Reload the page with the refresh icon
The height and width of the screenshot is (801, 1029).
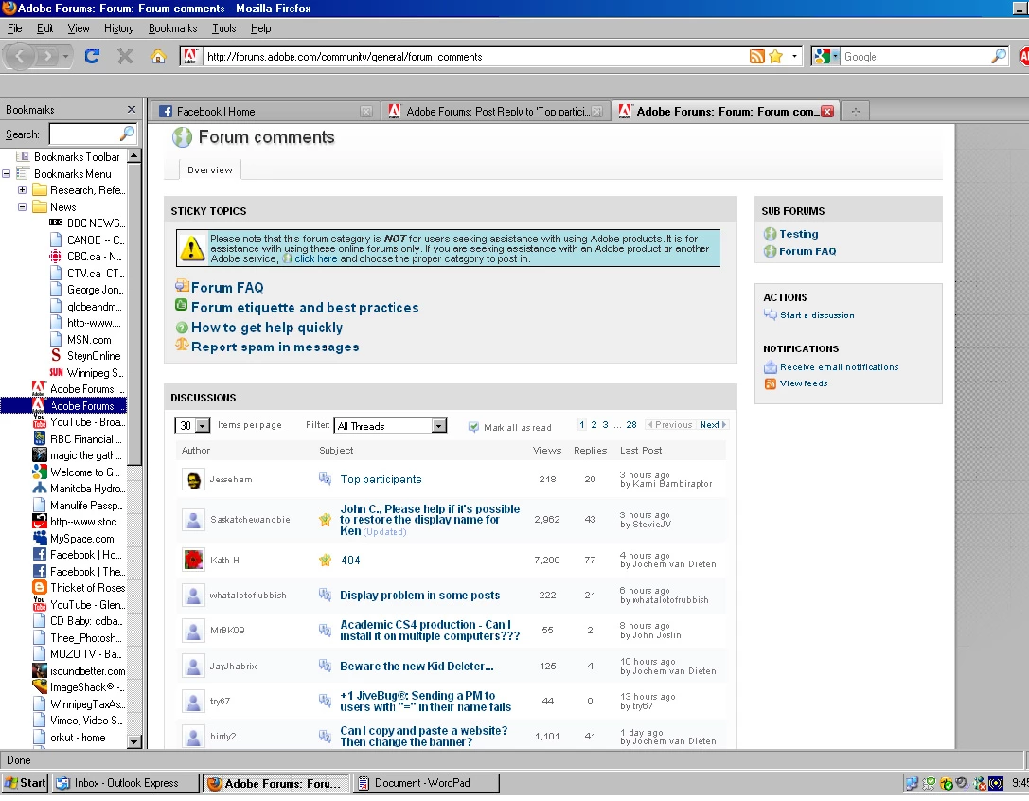pos(92,57)
